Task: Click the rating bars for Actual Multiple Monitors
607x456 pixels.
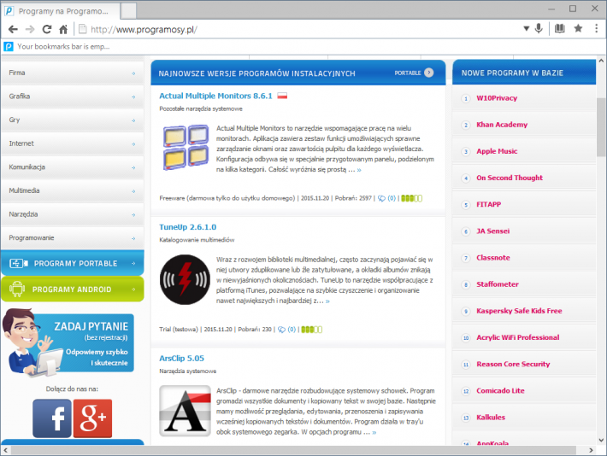Action: point(411,198)
